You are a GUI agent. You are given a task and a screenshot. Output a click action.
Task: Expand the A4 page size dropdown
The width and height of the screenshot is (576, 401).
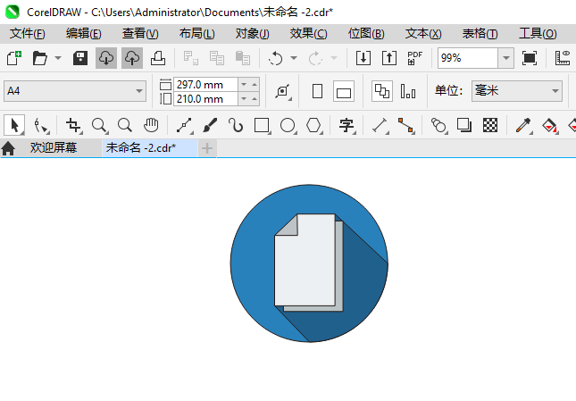[139, 91]
